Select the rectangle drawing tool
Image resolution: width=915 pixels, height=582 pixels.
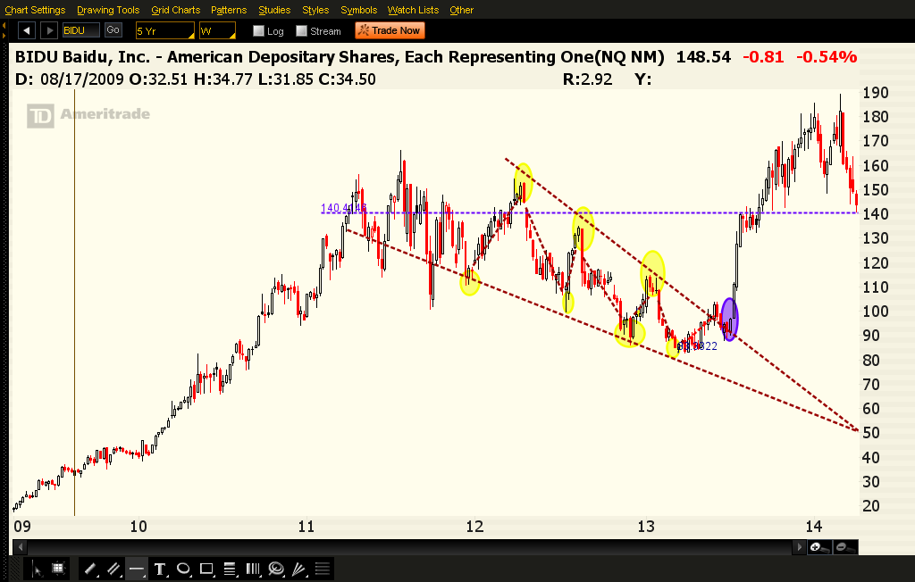click(x=206, y=568)
